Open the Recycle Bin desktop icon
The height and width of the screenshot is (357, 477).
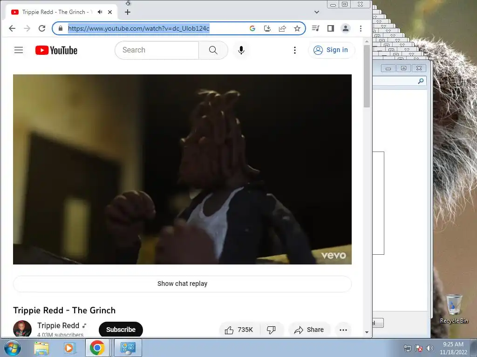454,309
